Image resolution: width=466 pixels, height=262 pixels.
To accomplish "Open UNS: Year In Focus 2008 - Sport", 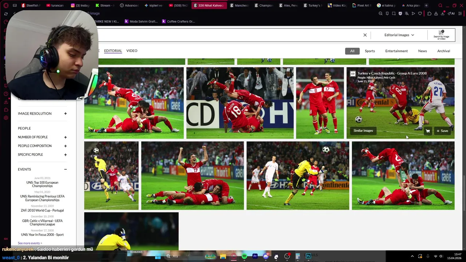I will pos(42,235).
